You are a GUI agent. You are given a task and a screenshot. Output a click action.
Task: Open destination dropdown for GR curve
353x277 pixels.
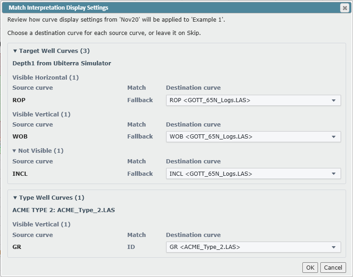pos(254,247)
